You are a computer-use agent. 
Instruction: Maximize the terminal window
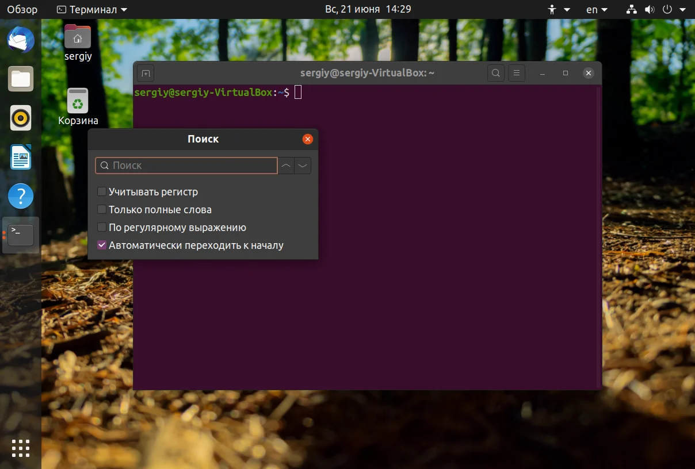(x=566, y=73)
